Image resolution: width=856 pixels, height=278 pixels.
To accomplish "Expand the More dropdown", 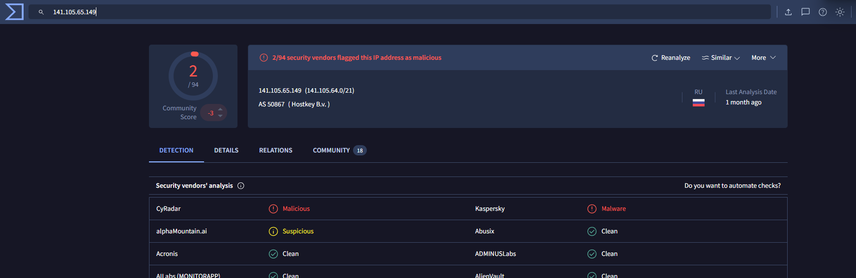I will tap(764, 58).
